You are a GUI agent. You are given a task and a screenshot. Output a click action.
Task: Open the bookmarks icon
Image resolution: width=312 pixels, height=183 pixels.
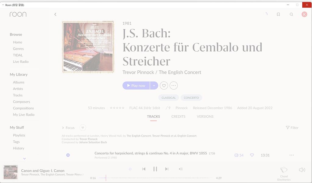click(x=278, y=14)
